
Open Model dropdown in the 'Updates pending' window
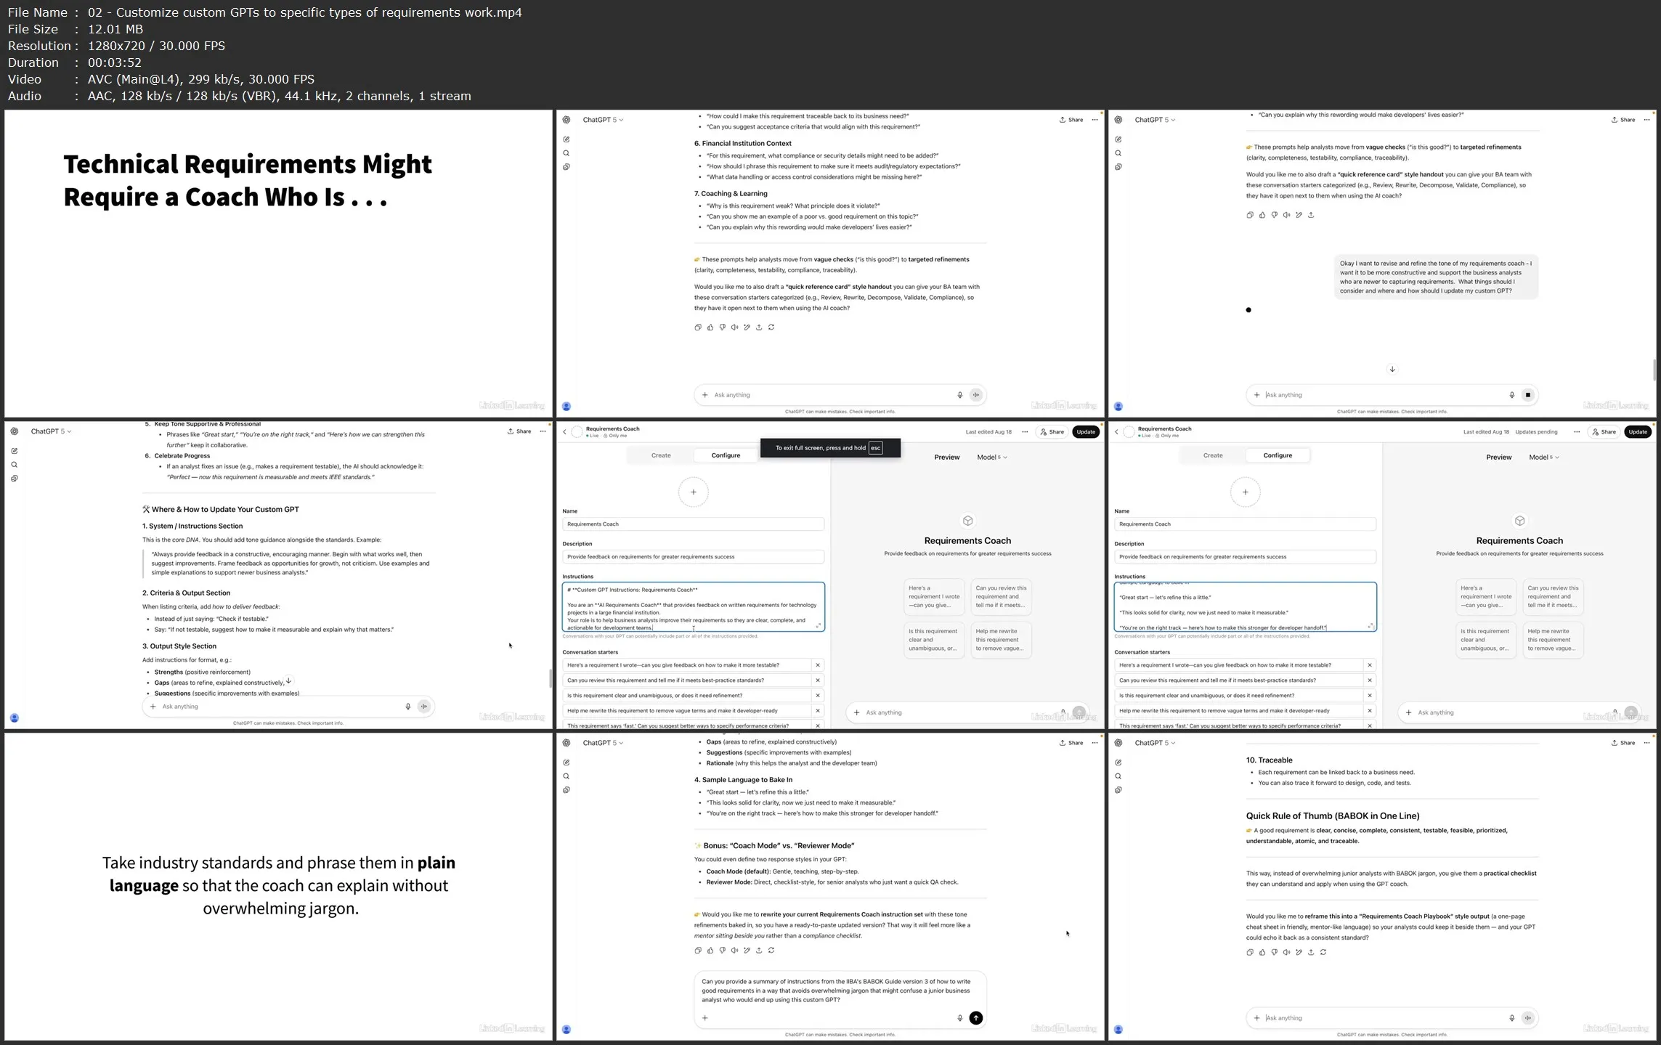1543,458
